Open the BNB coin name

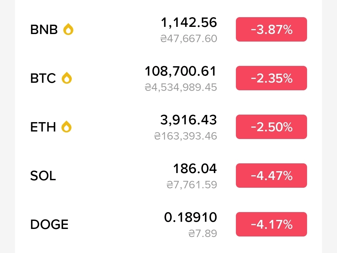coord(44,30)
